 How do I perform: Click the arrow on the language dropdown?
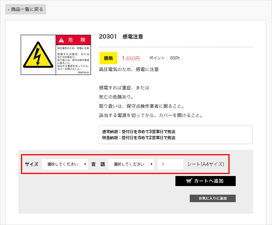tap(151, 164)
